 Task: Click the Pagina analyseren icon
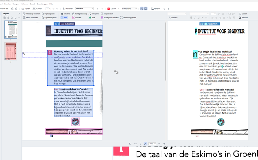(49, 18)
